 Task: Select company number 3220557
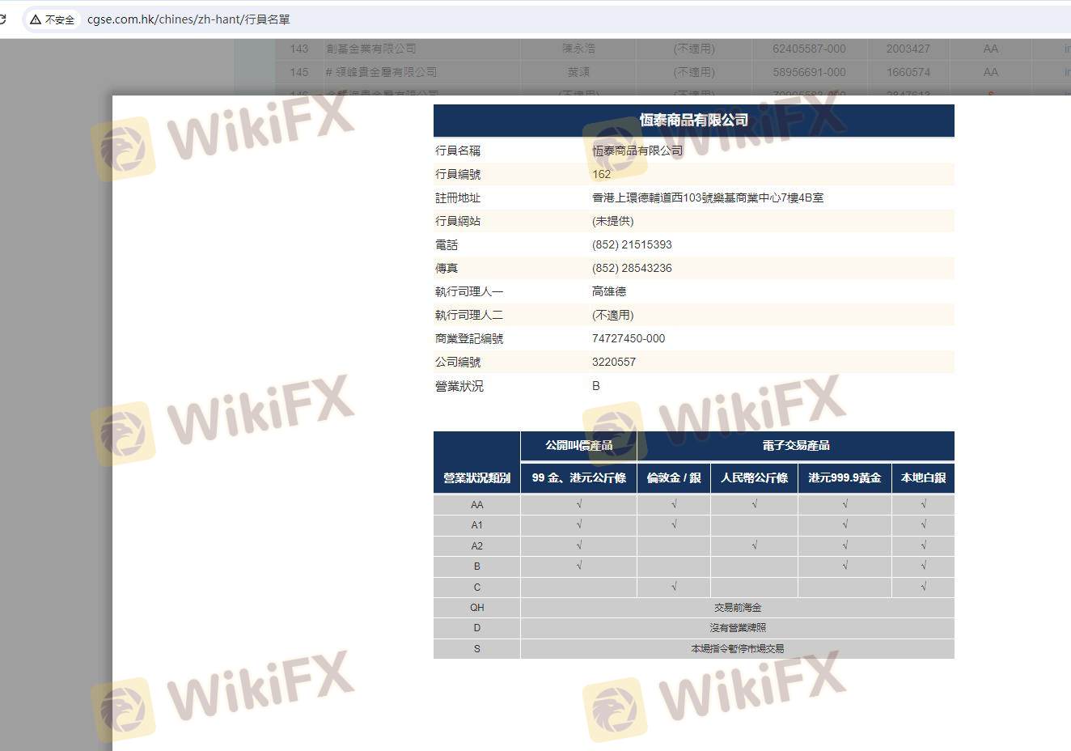tap(614, 362)
